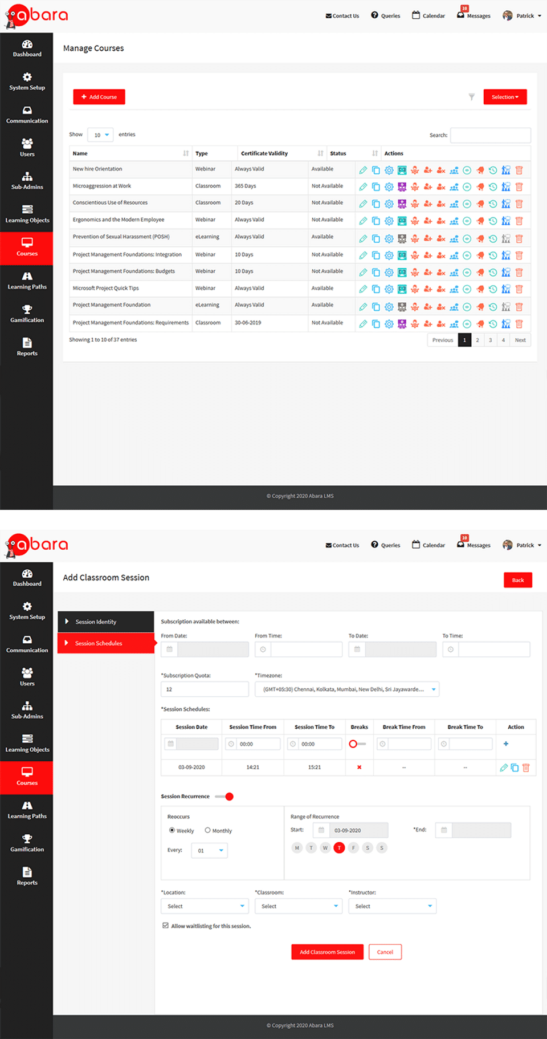This screenshot has height=1039, width=547.
Task: Click the Add Classroom Session button
Action: coord(327,952)
